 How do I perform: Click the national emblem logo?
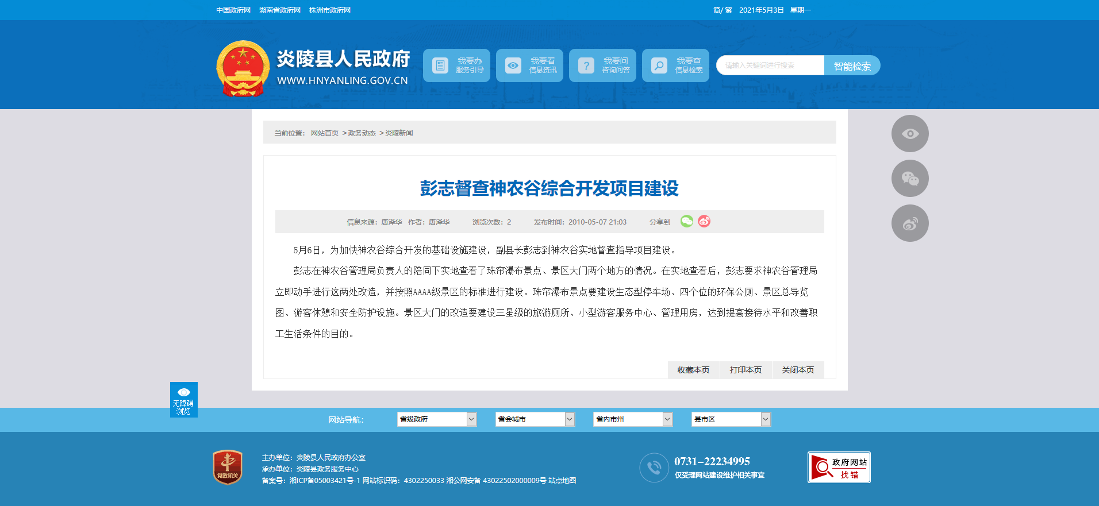243,68
